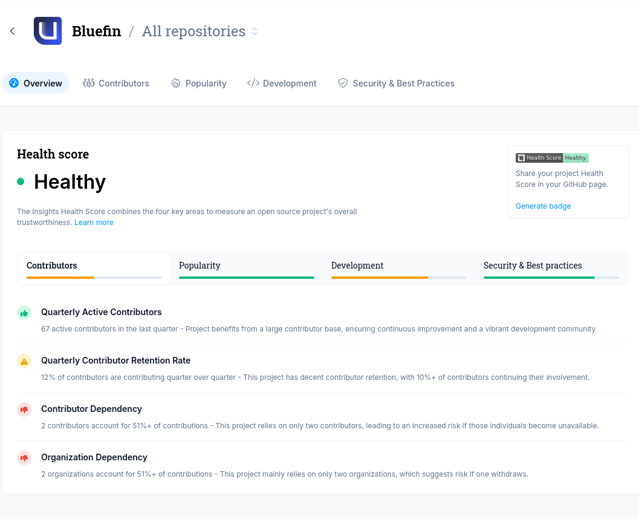Click the Bluefin project name
This screenshot has height=519, width=639.
pyautogui.click(x=97, y=31)
